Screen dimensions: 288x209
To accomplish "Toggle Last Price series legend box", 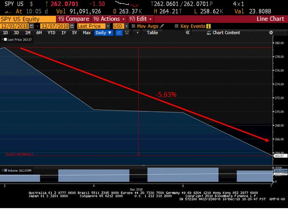I will tap(5, 39).
